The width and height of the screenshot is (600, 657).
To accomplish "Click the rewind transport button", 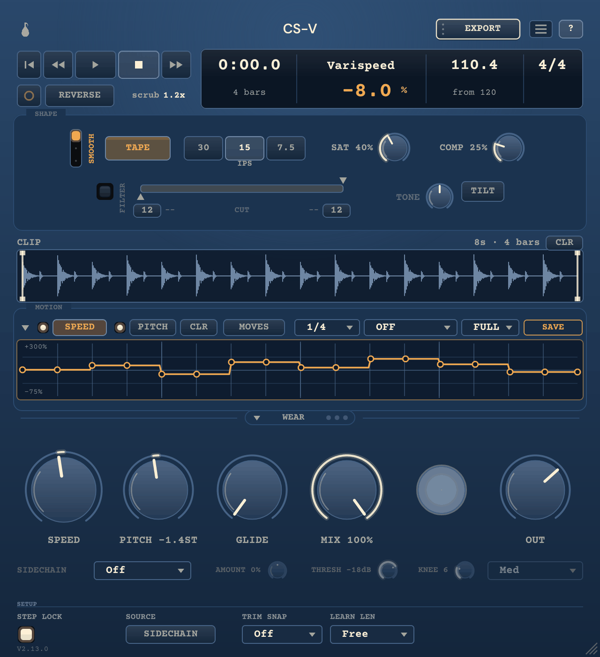I will 58,65.
